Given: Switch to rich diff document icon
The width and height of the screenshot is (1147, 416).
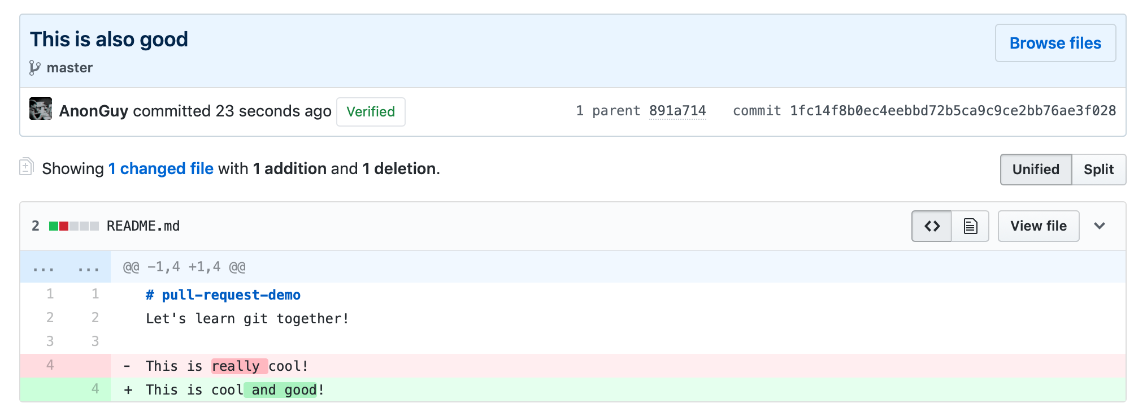Looking at the screenshot, I should pos(970,226).
